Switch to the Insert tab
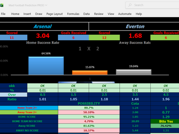The width and height of the screenshot is (179, 134). [x=27, y=14]
